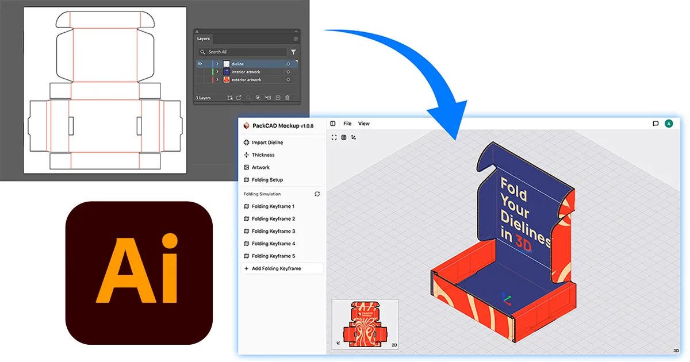Image resolution: width=690 pixels, height=362 pixels.
Task: Open the comments speech bubble icon
Action: click(655, 124)
